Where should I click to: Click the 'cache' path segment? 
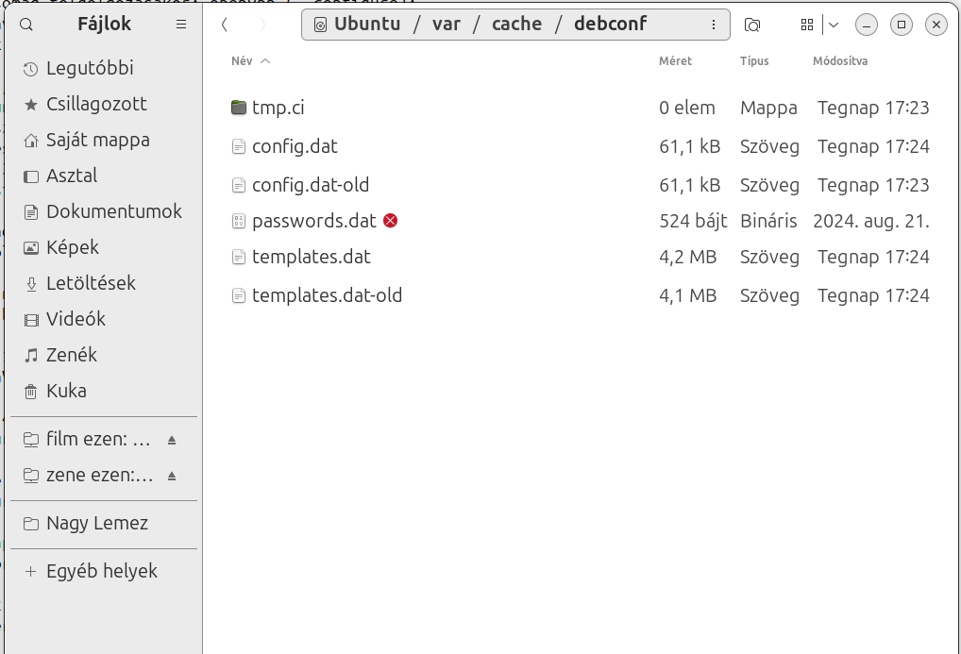tap(516, 25)
